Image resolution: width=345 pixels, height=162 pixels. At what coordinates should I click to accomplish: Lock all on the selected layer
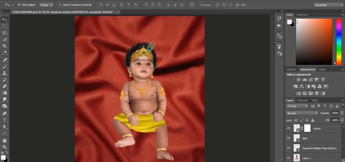click(x=313, y=121)
